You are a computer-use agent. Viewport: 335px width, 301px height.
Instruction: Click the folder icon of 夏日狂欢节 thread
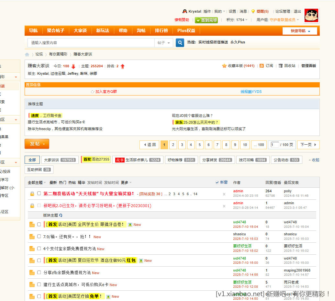(x=32, y=261)
